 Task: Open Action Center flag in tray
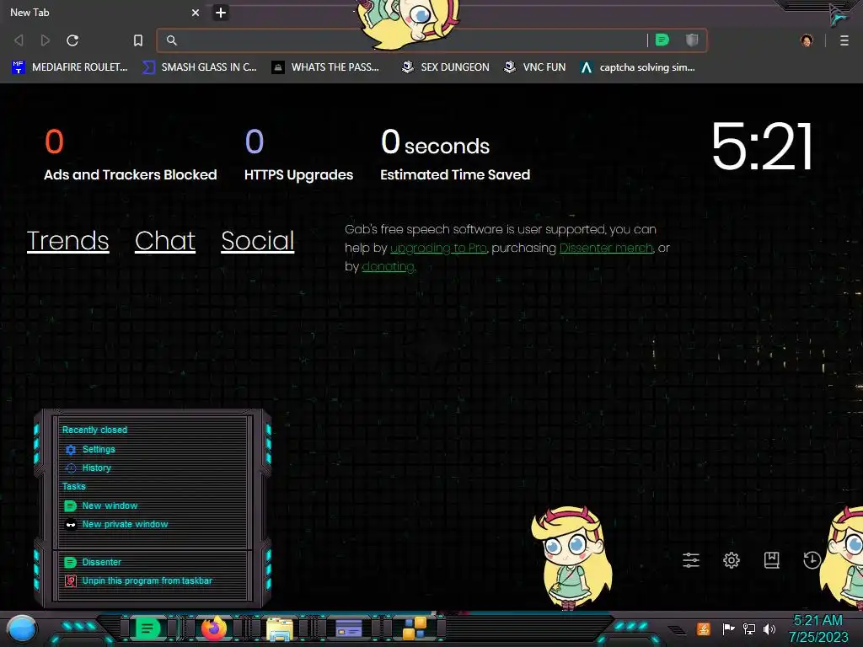point(728,628)
